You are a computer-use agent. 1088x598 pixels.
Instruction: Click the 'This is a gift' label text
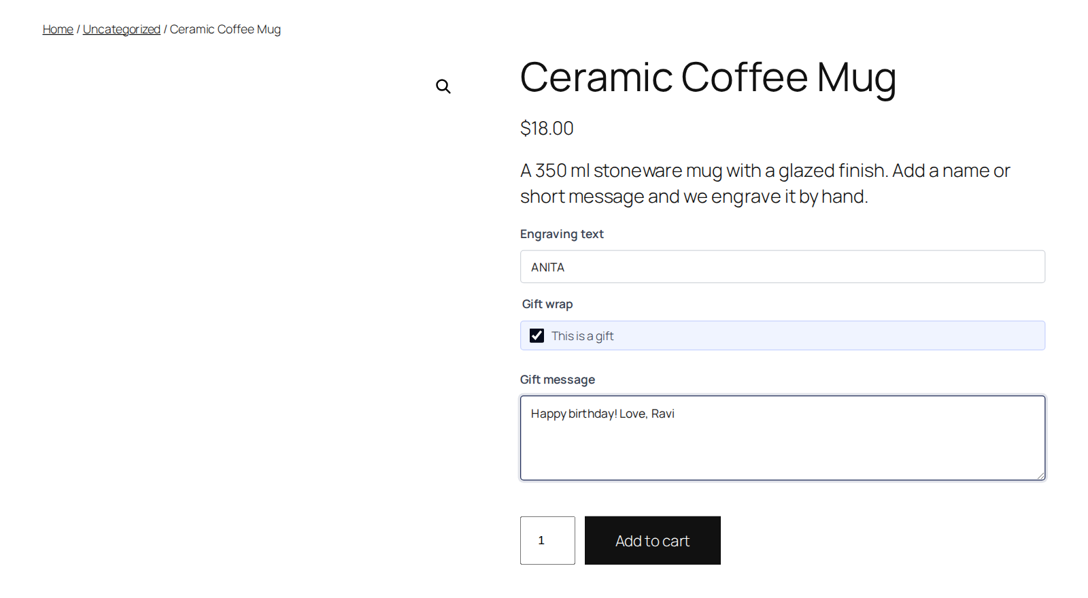[583, 336]
